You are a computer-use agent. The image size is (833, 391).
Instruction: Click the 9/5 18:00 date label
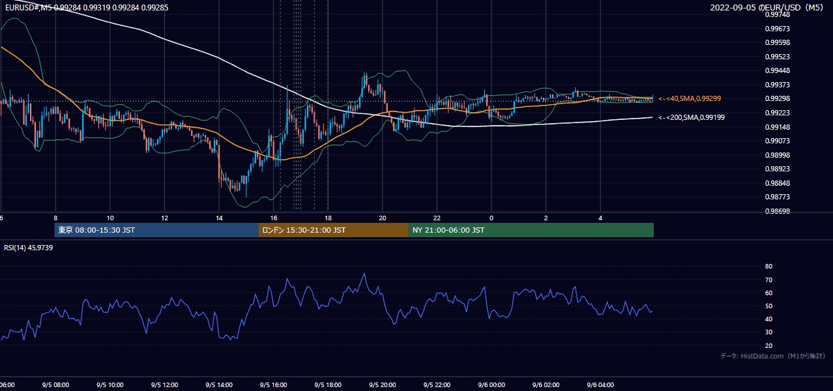(328, 385)
